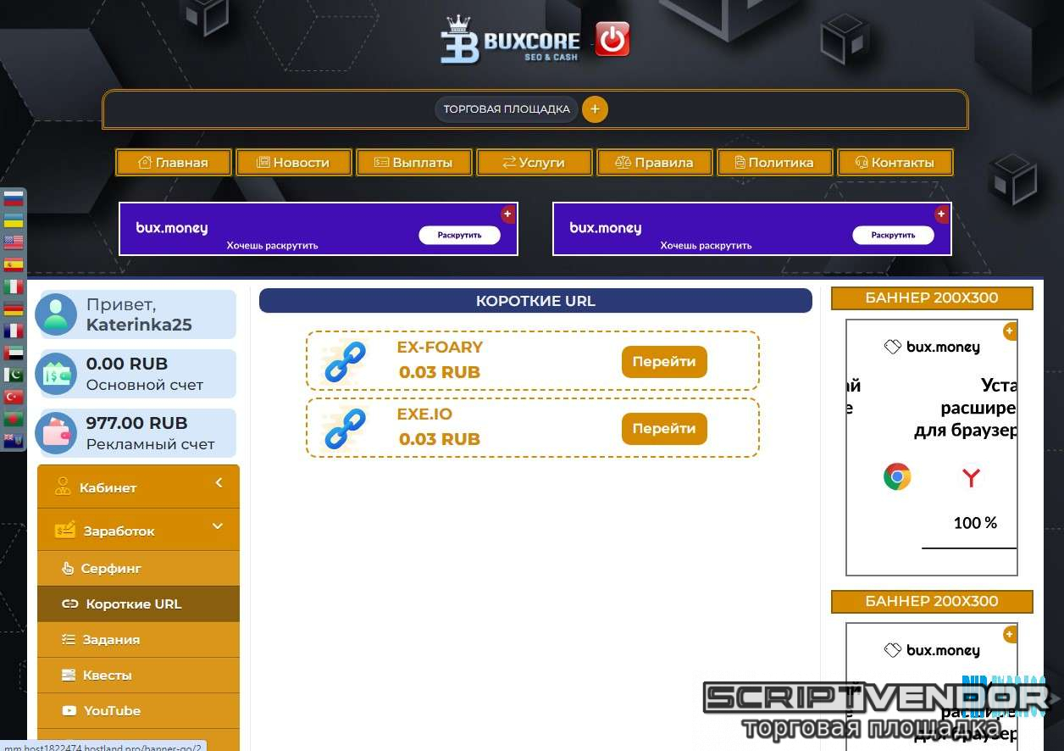
Task: Collapse the Заработок sidebar section
Action: click(138, 531)
